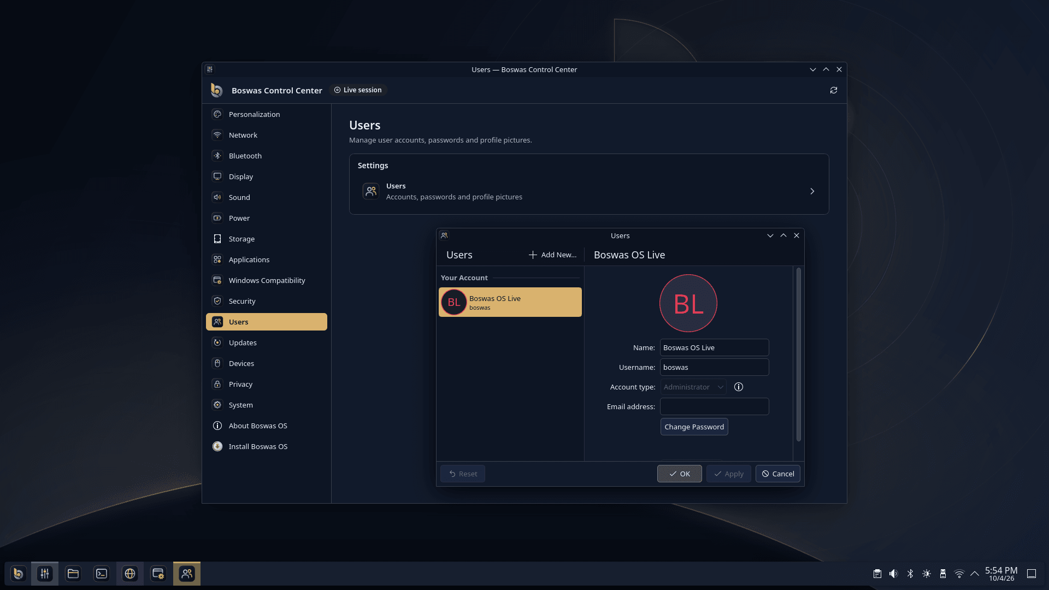Click brightness tray icon

[927, 574]
